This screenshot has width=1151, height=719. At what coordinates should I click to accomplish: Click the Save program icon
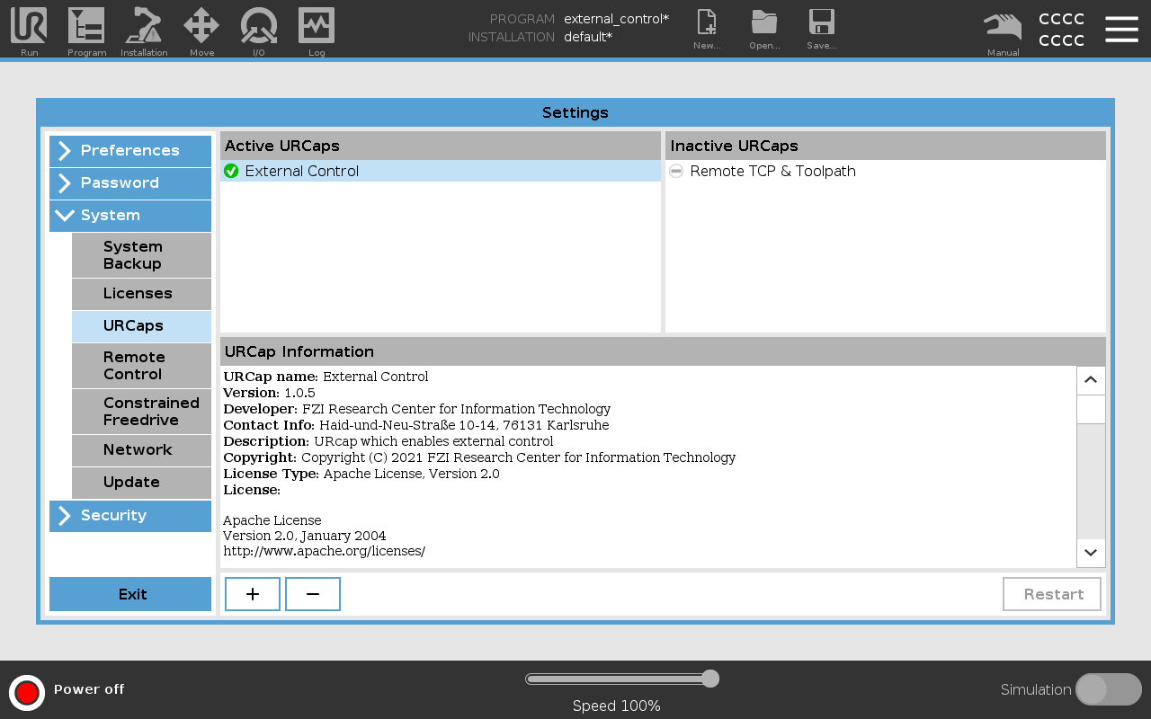[821, 25]
